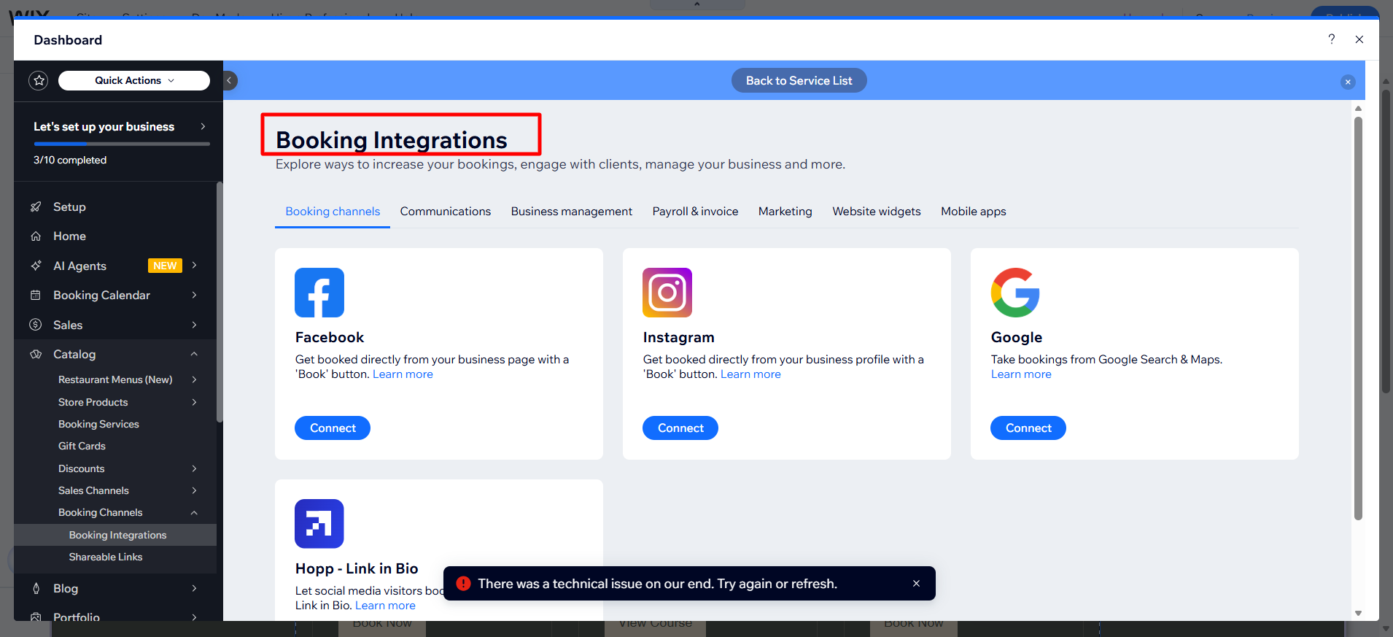Click the Home house icon
Viewport: 1393px width, 637px height.
click(x=36, y=236)
